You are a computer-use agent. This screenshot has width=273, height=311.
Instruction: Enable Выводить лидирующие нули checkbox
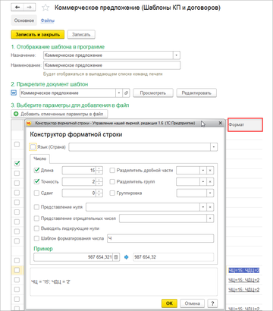point(36,228)
